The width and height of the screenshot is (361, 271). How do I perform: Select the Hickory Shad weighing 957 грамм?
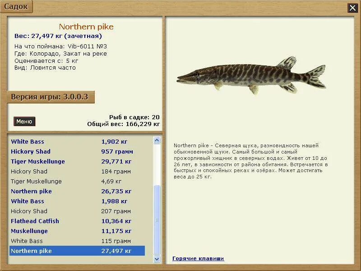click(68, 151)
